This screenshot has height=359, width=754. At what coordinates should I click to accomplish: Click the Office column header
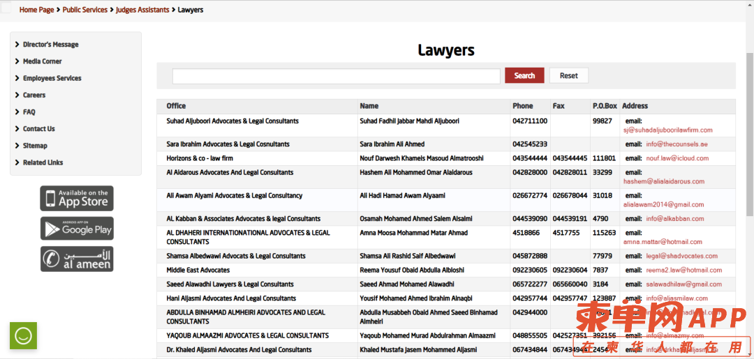point(176,106)
